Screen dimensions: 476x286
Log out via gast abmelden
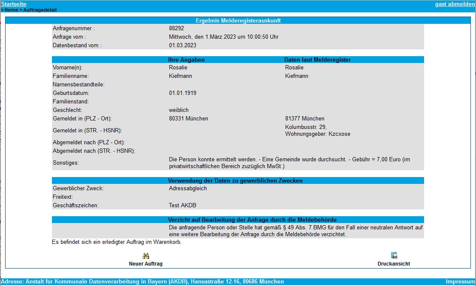tap(455, 4)
